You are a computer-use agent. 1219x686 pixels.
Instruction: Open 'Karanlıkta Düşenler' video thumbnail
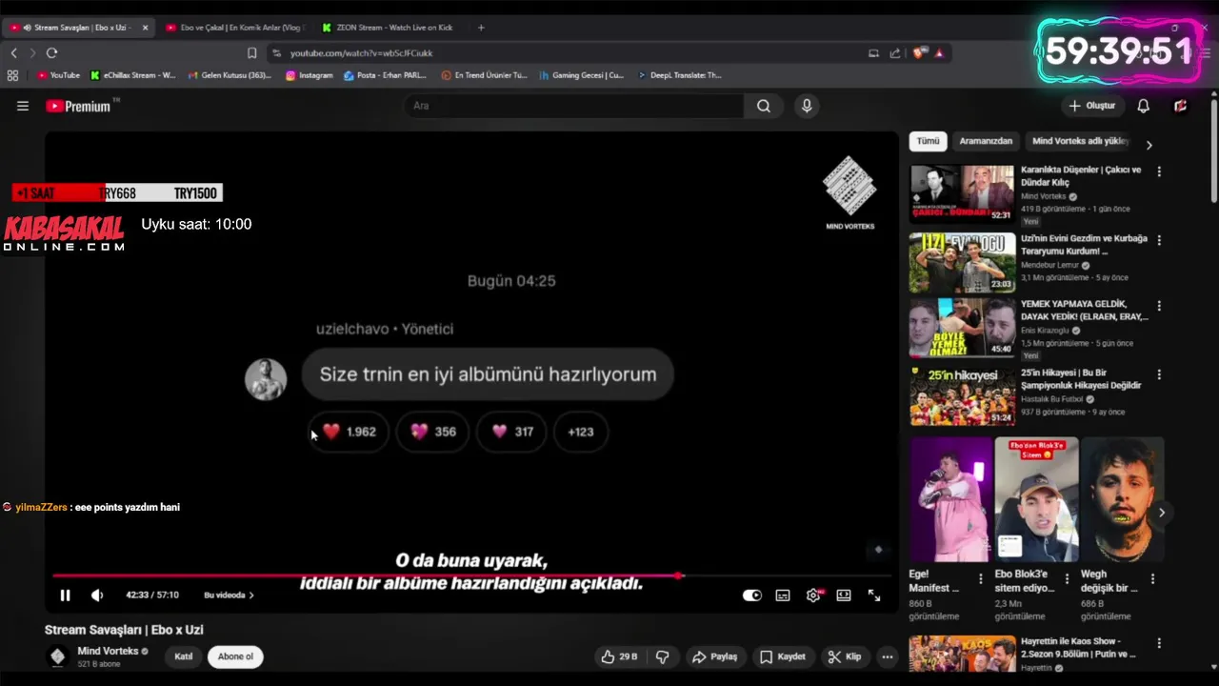click(x=962, y=193)
